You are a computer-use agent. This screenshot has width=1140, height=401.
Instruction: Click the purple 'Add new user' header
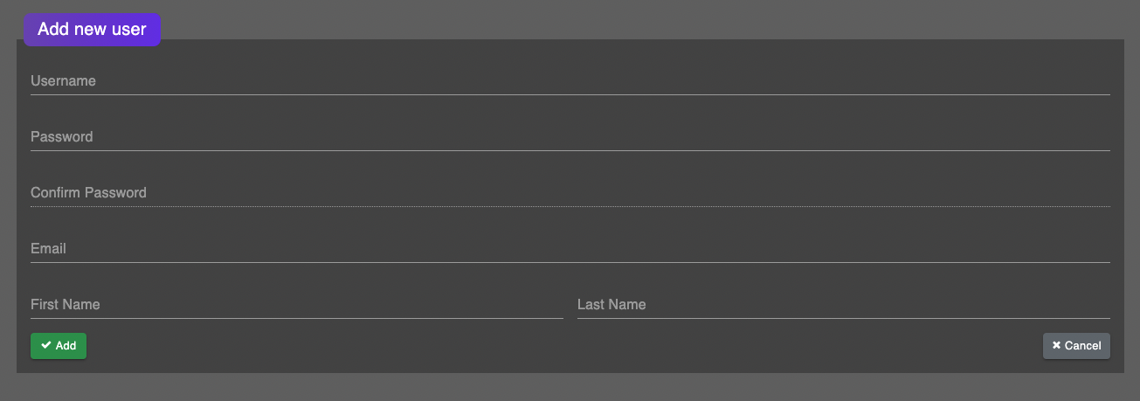[x=92, y=30]
